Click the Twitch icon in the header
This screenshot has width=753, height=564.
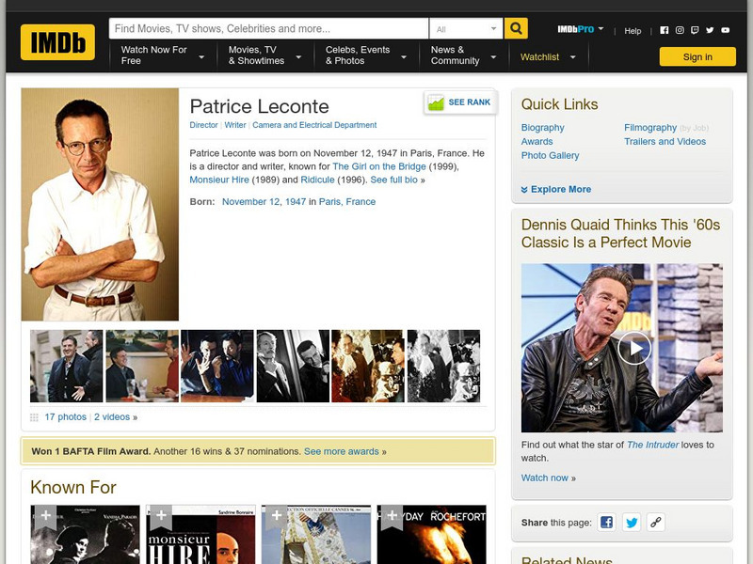[695, 29]
